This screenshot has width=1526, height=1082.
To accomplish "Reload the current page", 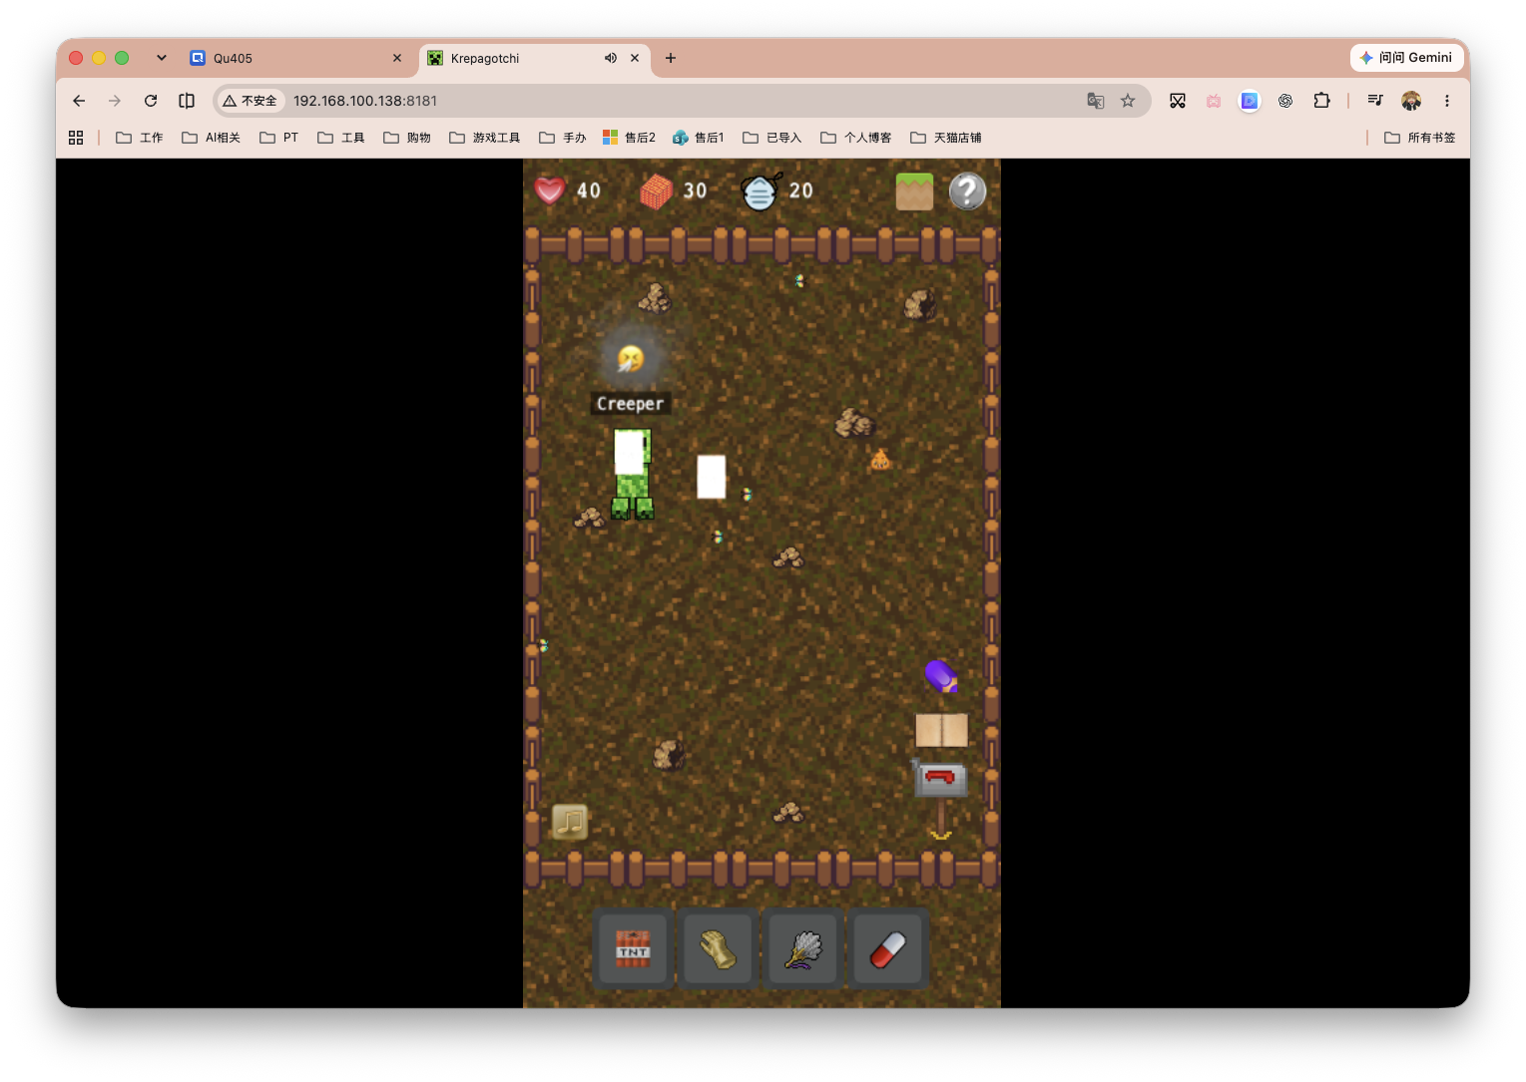I will pos(151,101).
